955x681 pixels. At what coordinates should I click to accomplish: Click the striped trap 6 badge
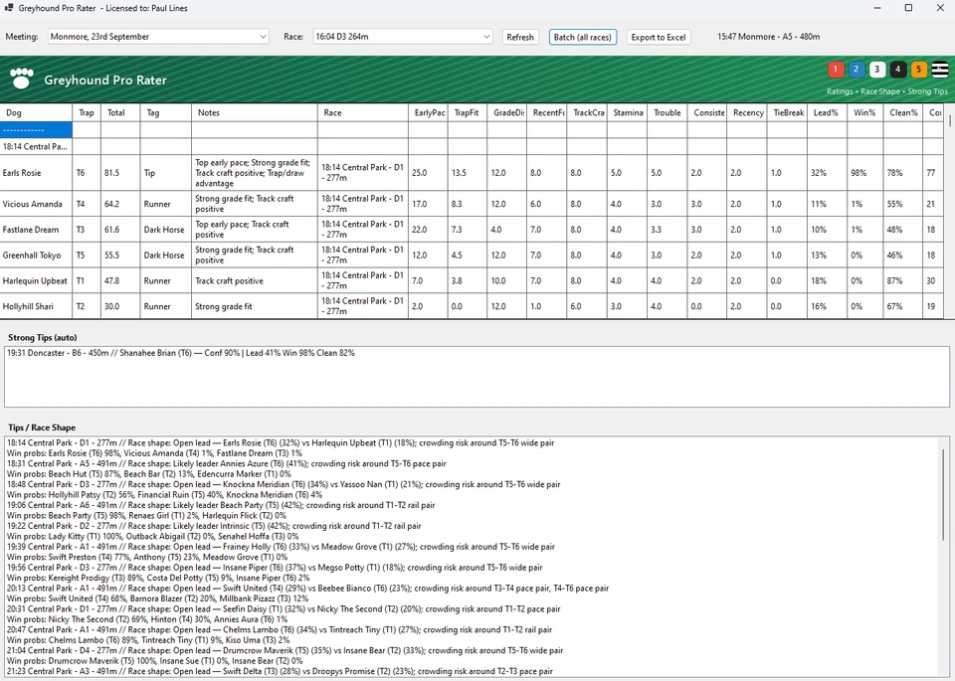(940, 70)
